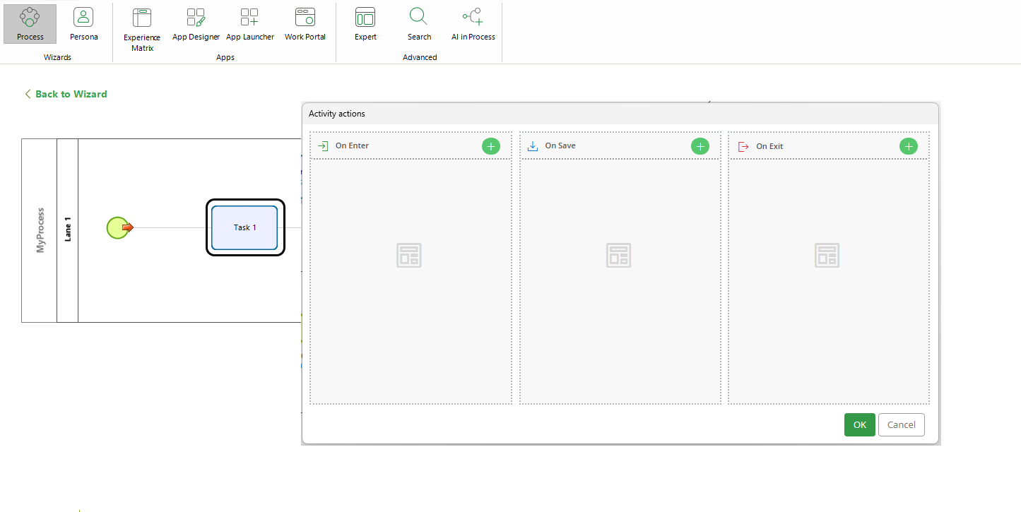Open the App Launcher
The image size is (1021, 512).
click(x=249, y=25)
